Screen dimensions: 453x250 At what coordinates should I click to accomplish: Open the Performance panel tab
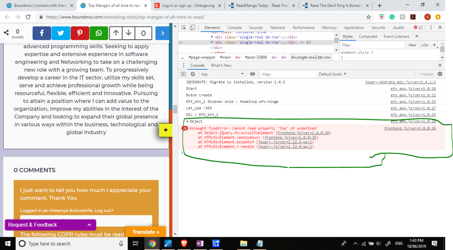tap(304, 28)
